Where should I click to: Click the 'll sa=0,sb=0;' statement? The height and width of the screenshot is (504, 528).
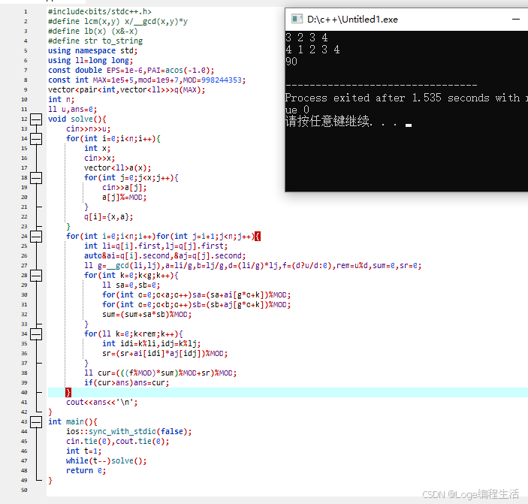(131, 285)
